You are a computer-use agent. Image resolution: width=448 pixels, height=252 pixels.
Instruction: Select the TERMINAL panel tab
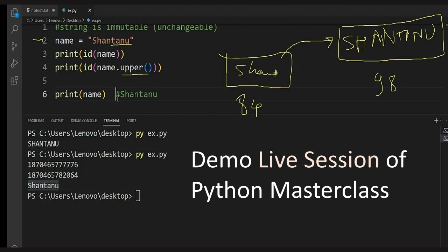[x=112, y=121]
